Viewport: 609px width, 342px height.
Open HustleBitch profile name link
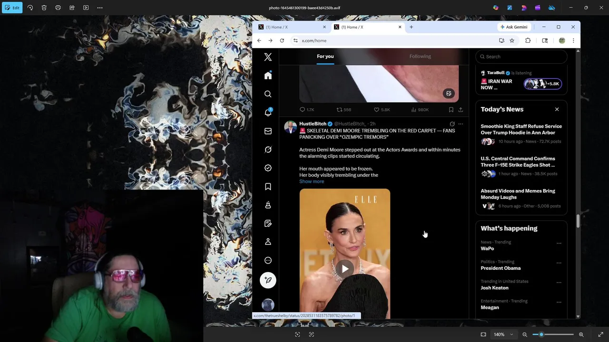pos(313,123)
